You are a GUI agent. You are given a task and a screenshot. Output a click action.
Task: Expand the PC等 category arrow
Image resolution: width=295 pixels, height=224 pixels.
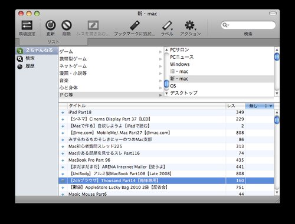160,95
